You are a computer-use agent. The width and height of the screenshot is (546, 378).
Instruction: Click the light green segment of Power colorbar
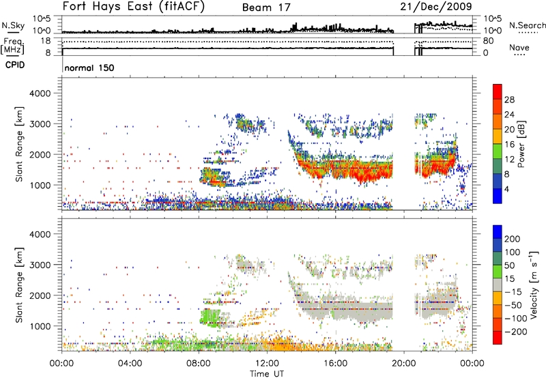498,151
